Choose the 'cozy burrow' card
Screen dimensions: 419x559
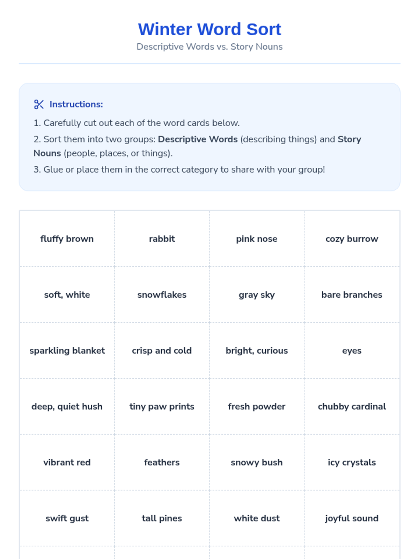pos(352,239)
